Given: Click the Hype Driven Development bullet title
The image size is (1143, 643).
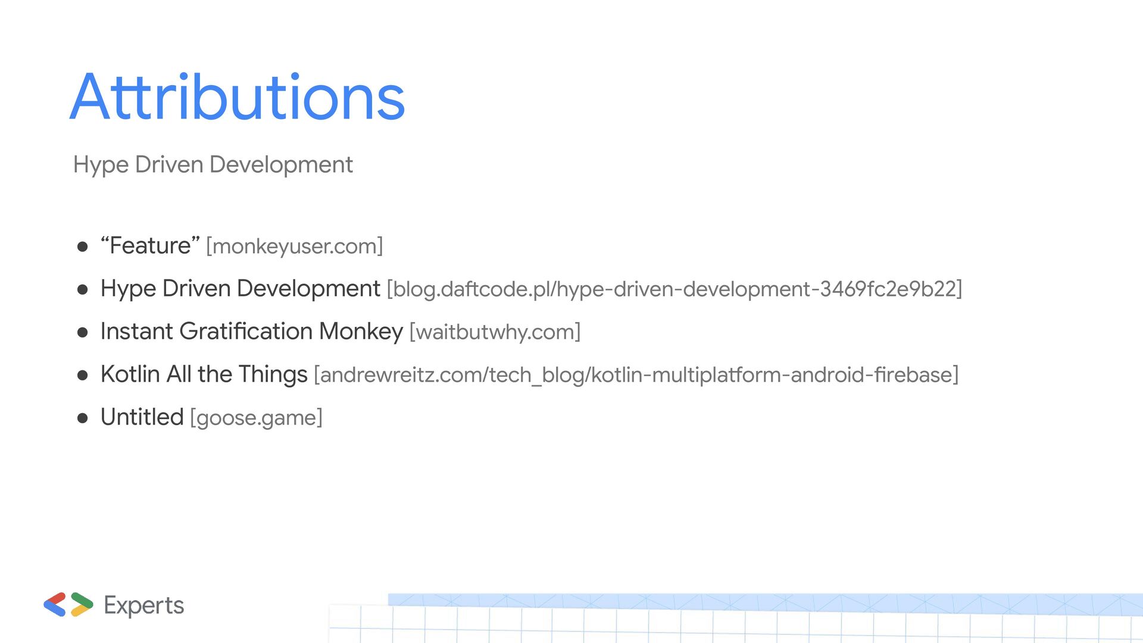Looking at the screenshot, I should (240, 288).
